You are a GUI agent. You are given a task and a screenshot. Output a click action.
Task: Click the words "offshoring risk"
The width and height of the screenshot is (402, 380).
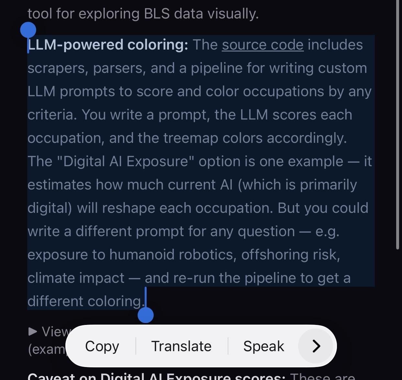coord(290,255)
